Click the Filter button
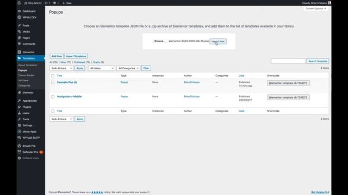Image resolution: width=348 pixels, height=195 pixels. [x=146, y=68]
